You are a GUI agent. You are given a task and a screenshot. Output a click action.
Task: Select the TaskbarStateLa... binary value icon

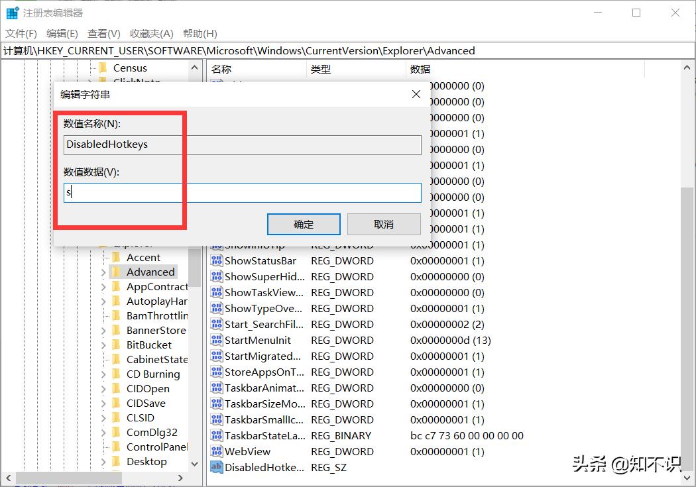point(217,435)
